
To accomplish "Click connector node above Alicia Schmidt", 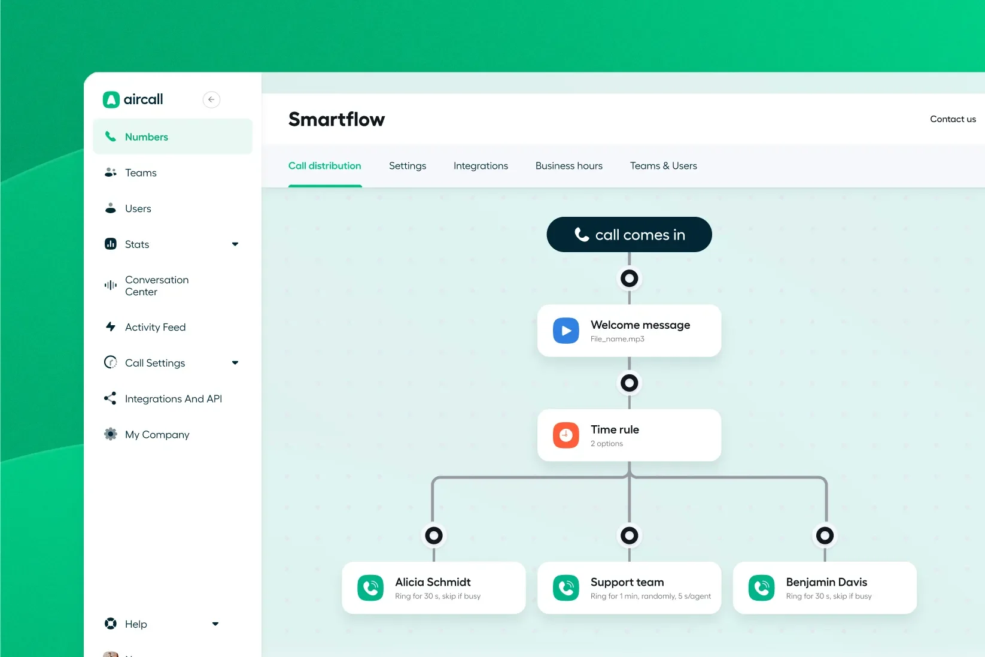I will (x=434, y=535).
